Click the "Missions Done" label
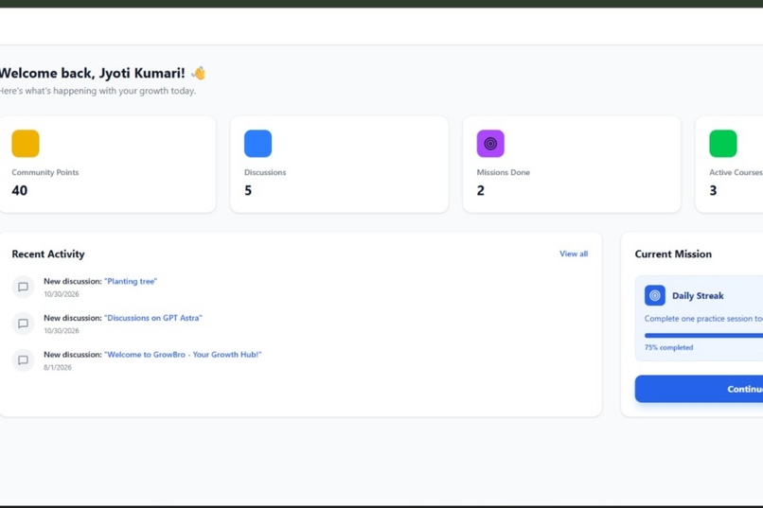This screenshot has width=763, height=508. click(504, 172)
